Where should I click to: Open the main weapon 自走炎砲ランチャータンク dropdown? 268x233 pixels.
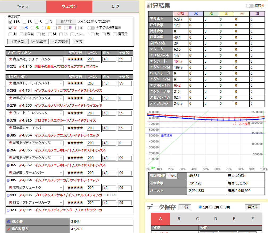35,59
